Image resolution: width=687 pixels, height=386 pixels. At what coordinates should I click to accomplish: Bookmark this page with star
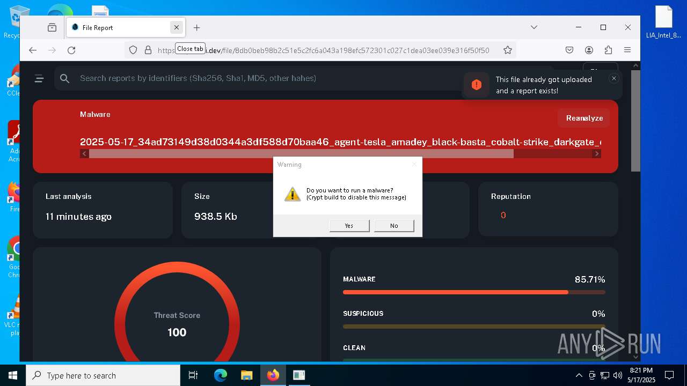coord(508,50)
